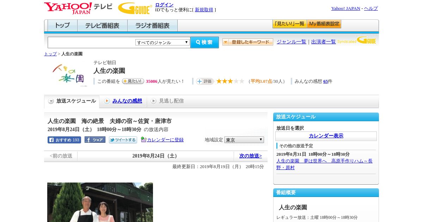Select the first rating star
Viewport: 423px width, 222px height.
coord(219,81)
